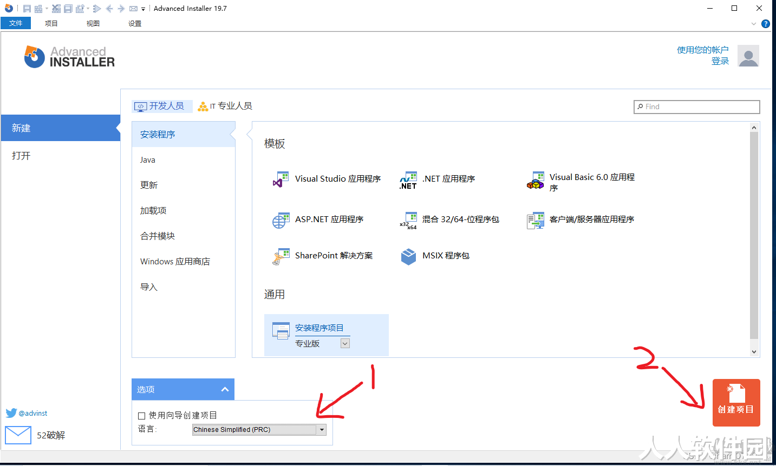The image size is (776, 466).
Task: Click the Save icon in quick access toolbar
Action: tap(27, 9)
